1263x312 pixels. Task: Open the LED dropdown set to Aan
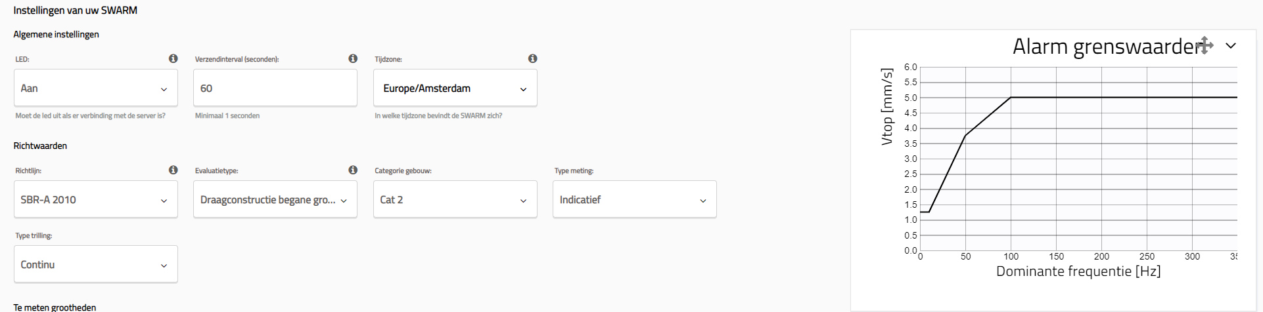[96, 88]
